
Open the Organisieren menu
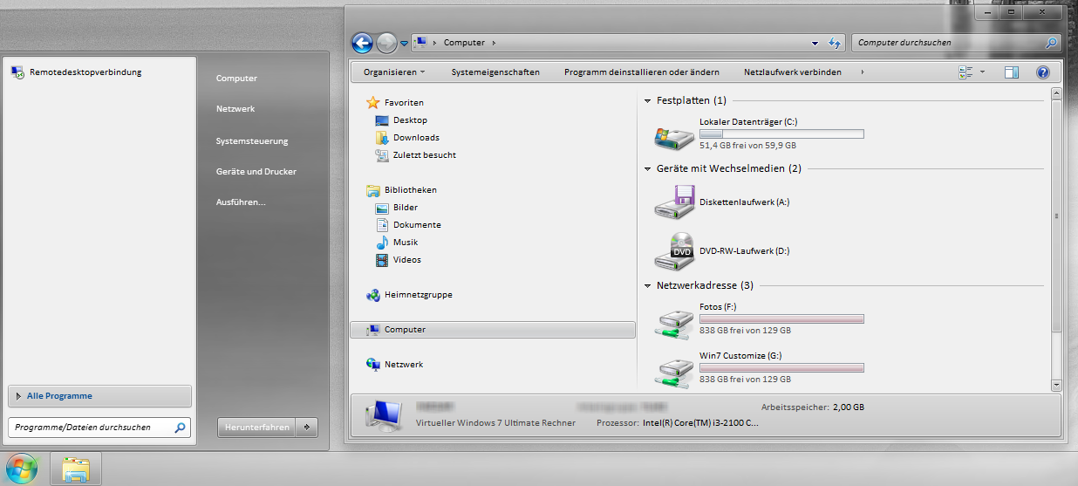coord(394,72)
